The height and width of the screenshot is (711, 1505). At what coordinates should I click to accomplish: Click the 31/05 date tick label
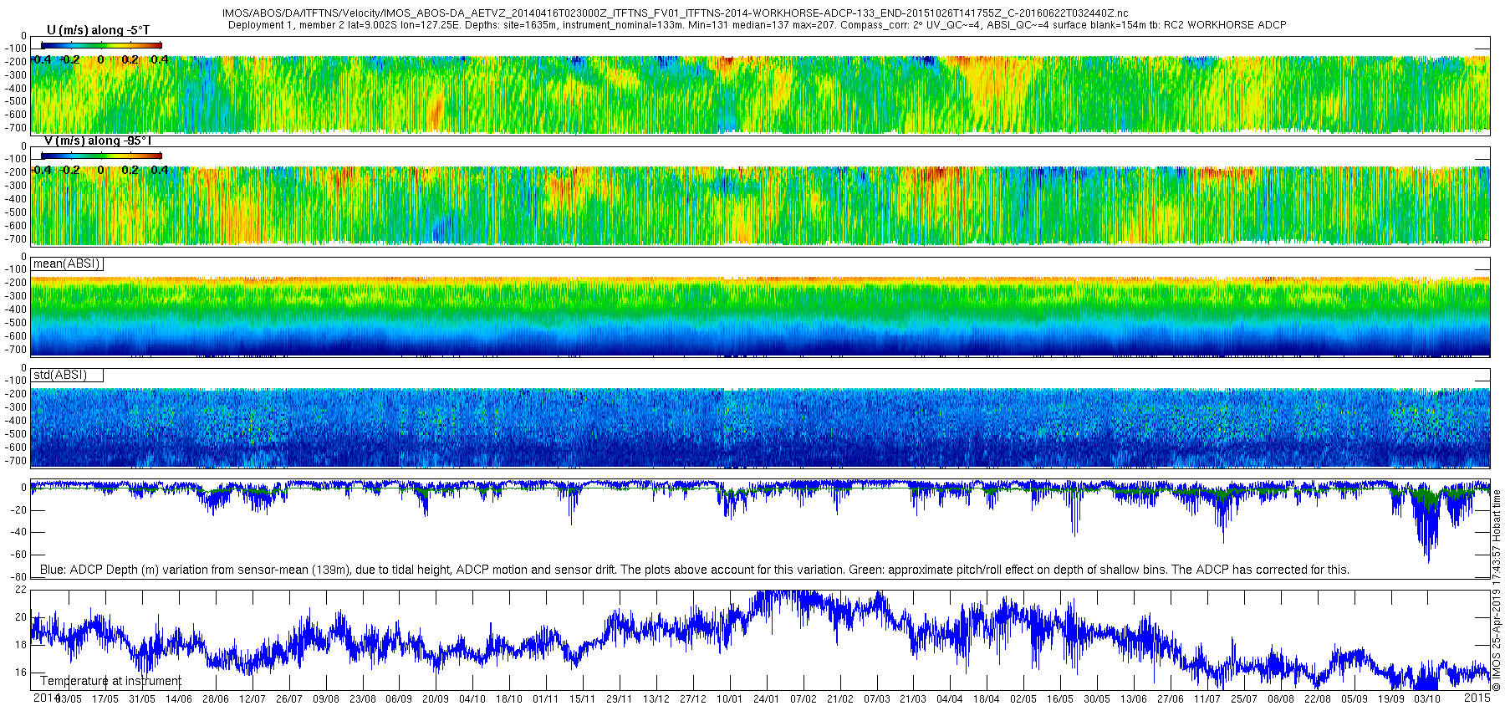click(142, 699)
